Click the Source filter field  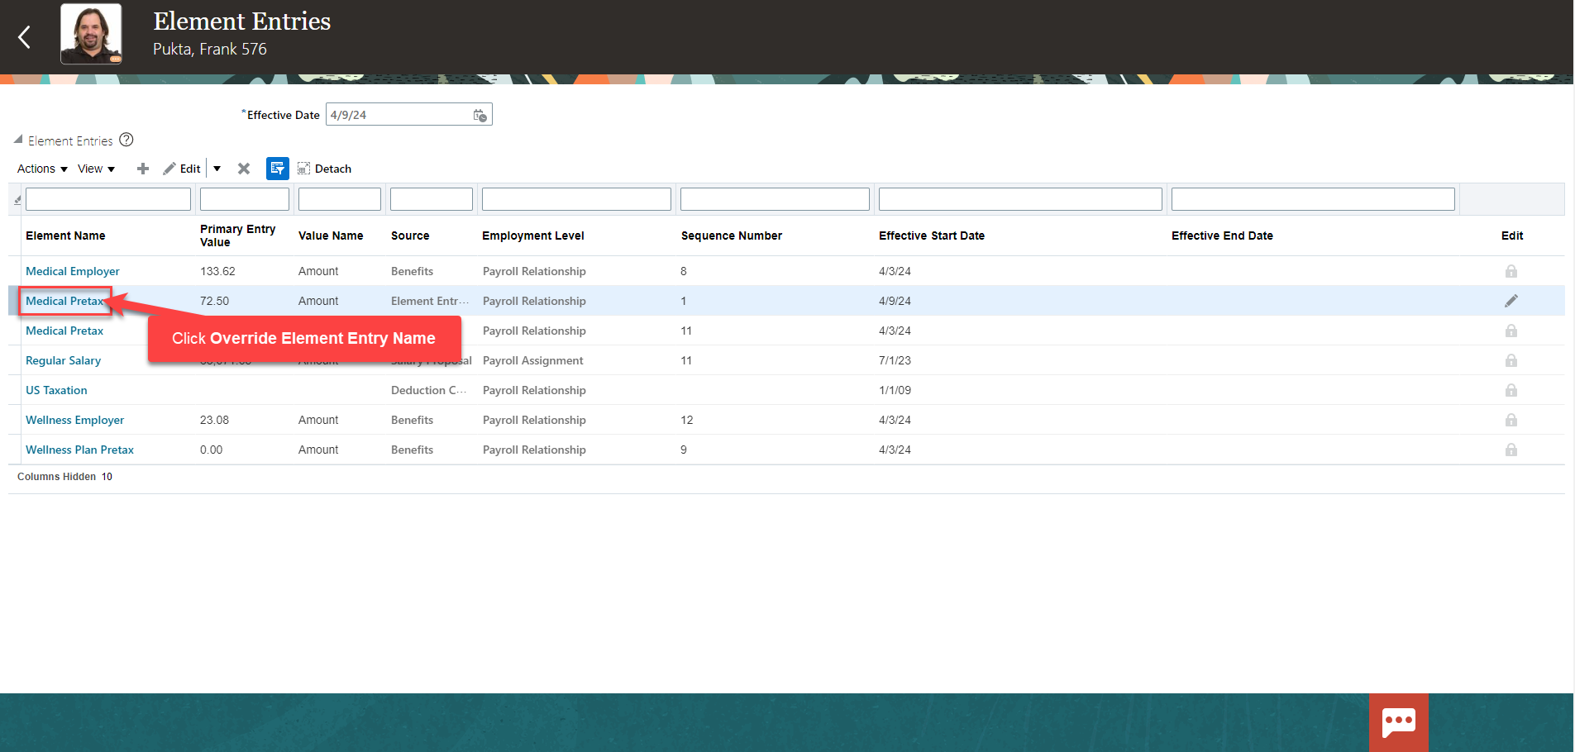(432, 199)
